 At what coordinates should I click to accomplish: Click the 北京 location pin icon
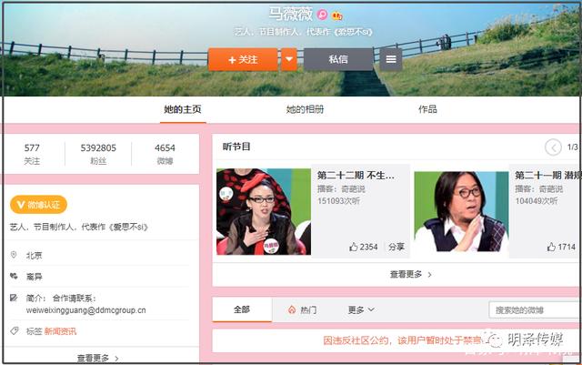(x=14, y=255)
